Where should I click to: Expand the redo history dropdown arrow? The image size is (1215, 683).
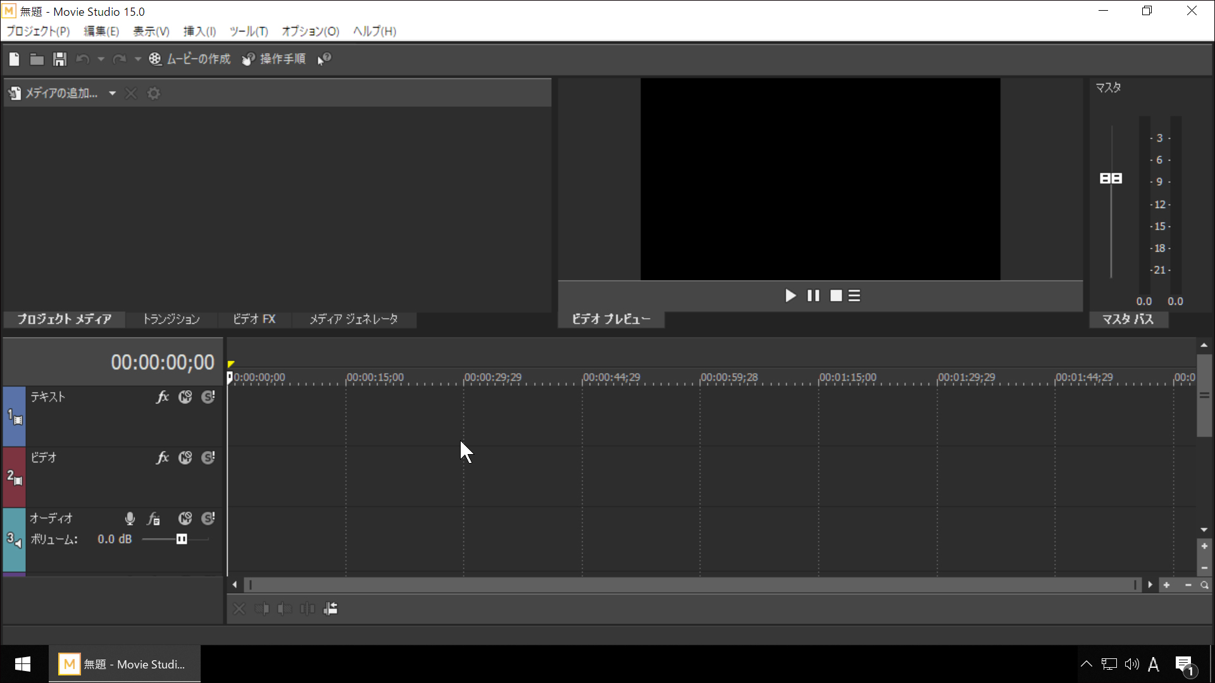coord(137,59)
